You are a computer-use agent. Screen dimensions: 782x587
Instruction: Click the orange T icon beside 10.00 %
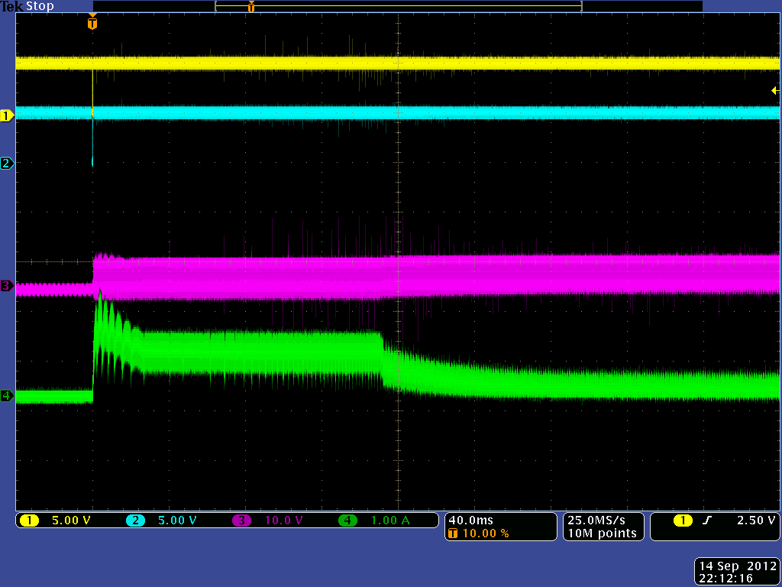[x=453, y=533]
